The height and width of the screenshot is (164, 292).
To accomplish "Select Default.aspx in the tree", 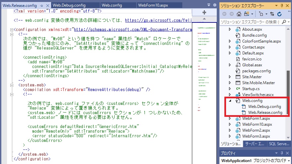I will point(253,53).
